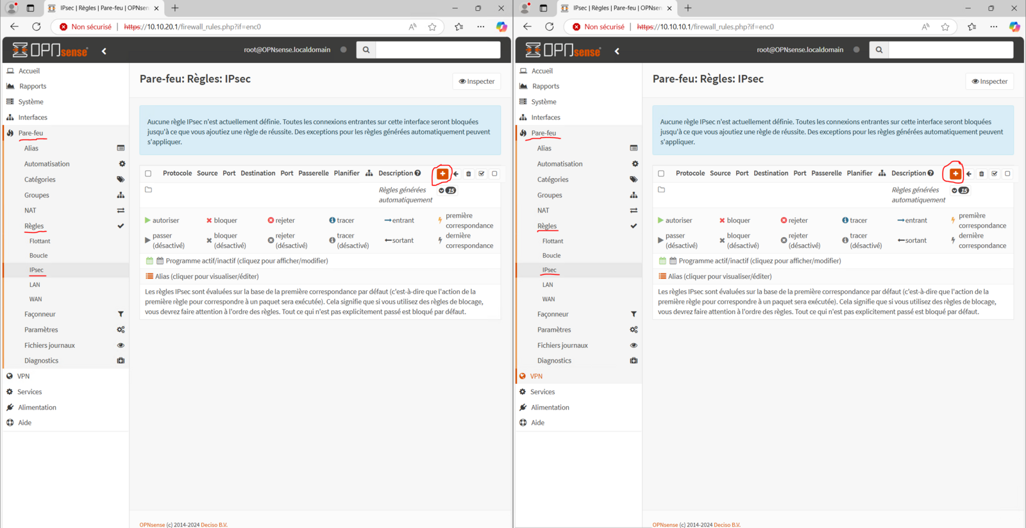
Task: Open the VPN menu in 10.10.10.1 sidebar
Action: point(536,376)
